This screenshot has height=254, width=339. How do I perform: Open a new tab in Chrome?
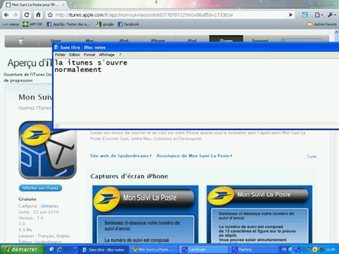[73, 5]
